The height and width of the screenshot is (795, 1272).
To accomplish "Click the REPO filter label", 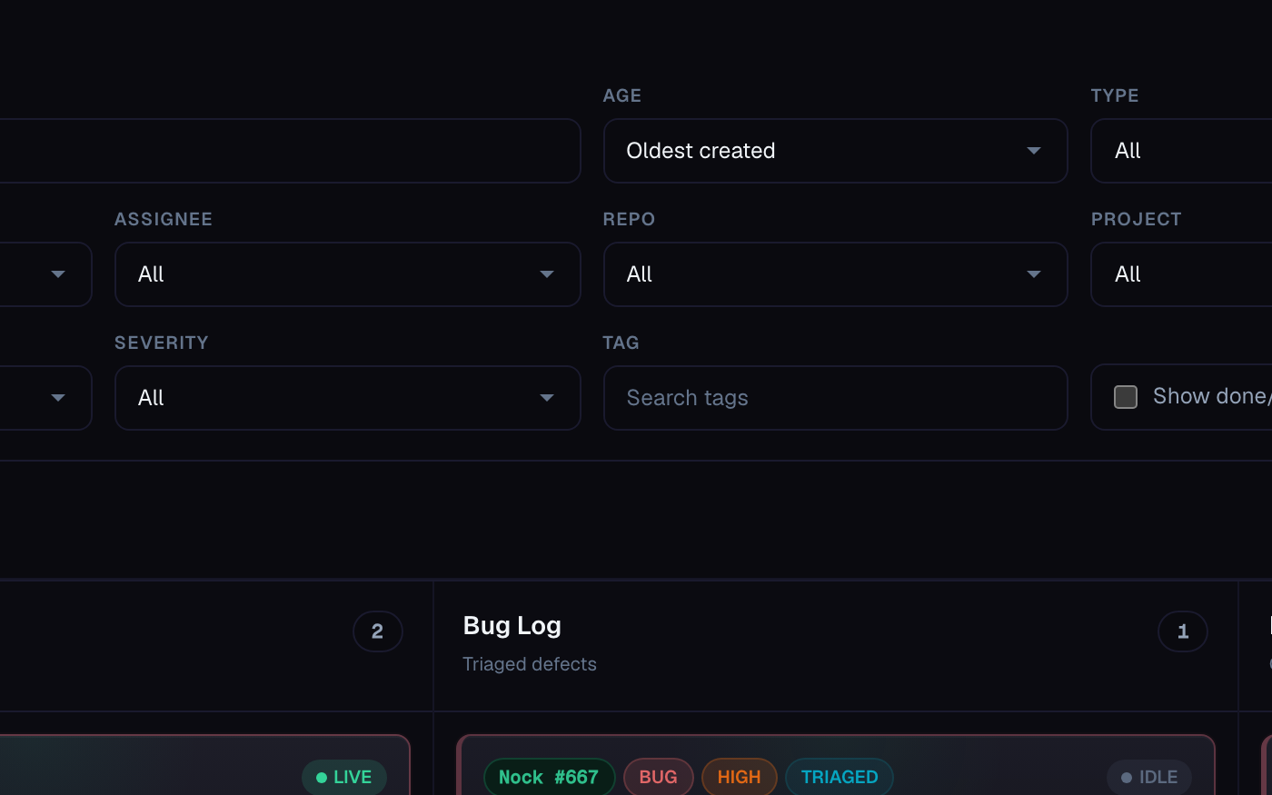I will [x=630, y=219].
